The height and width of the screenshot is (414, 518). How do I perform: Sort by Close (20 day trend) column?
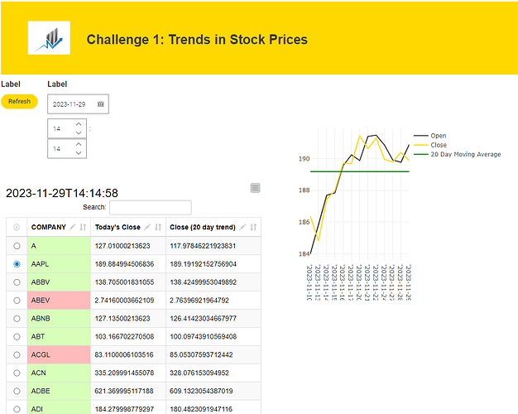point(253,227)
